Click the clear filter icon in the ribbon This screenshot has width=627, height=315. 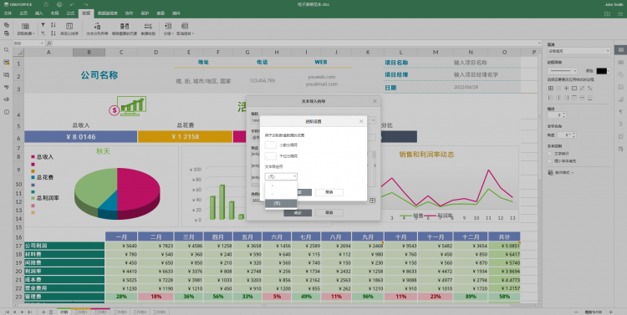(43, 33)
